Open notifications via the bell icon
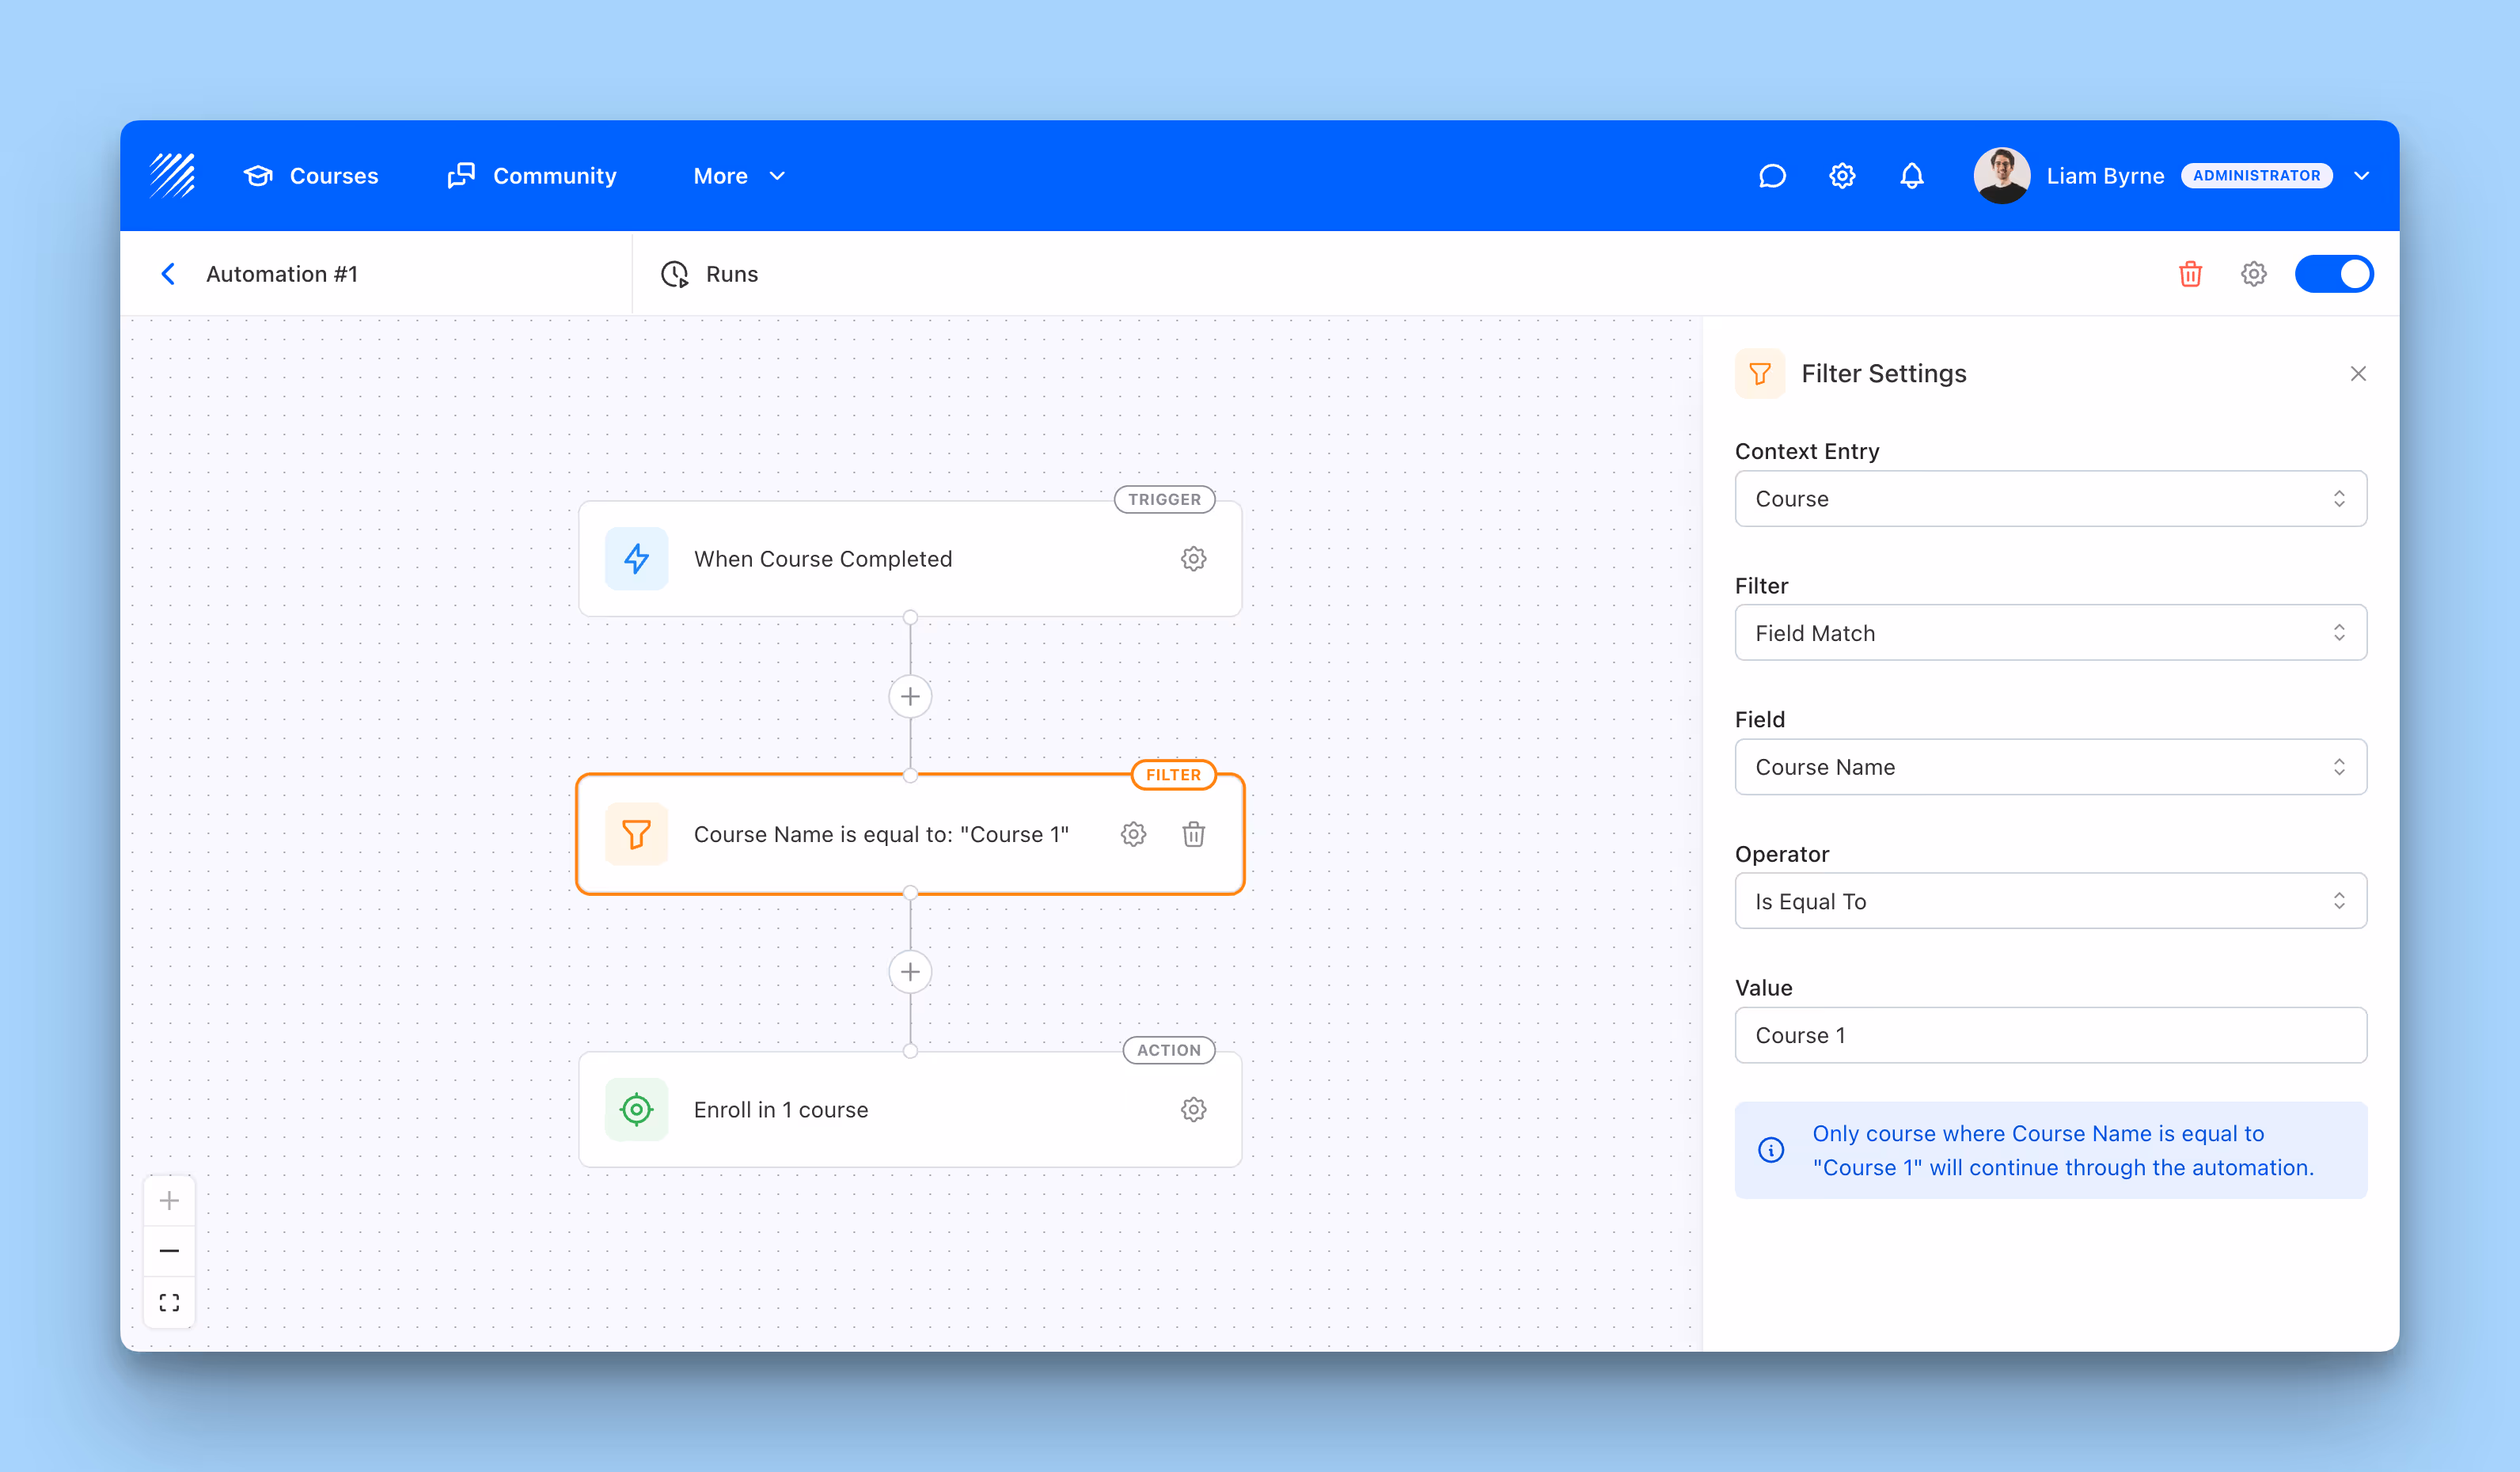This screenshot has height=1472, width=2520. click(x=1911, y=175)
